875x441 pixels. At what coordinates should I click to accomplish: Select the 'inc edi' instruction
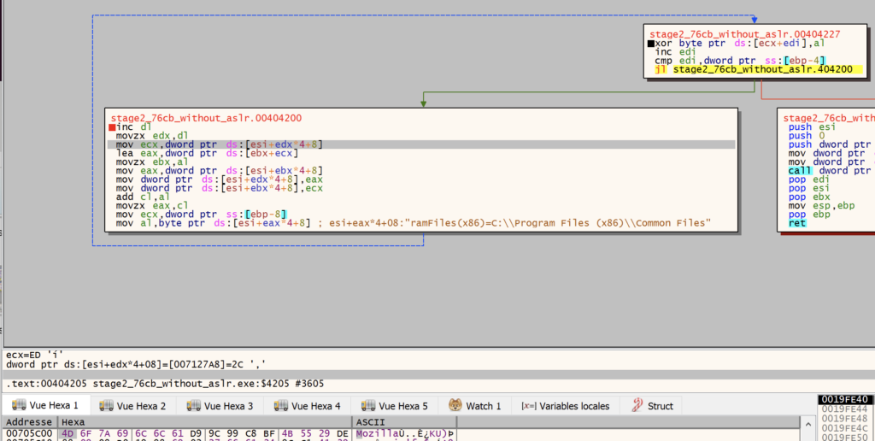pyautogui.click(x=675, y=52)
